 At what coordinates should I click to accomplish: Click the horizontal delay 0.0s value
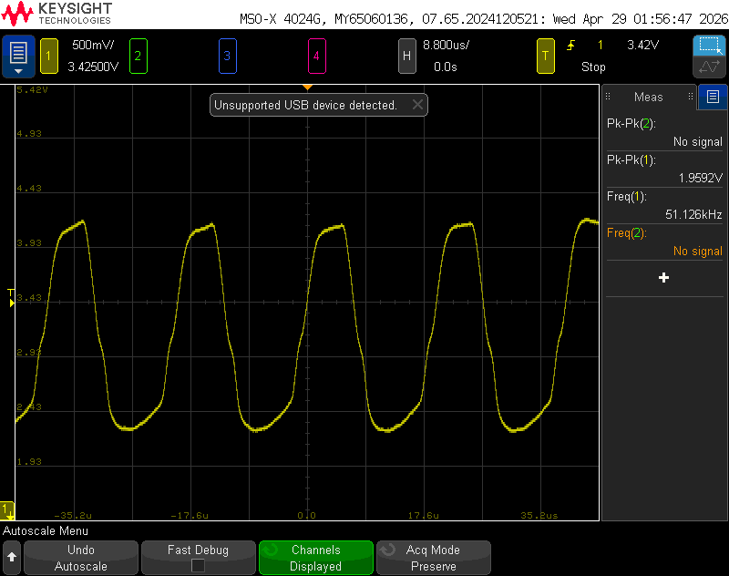[x=446, y=67]
